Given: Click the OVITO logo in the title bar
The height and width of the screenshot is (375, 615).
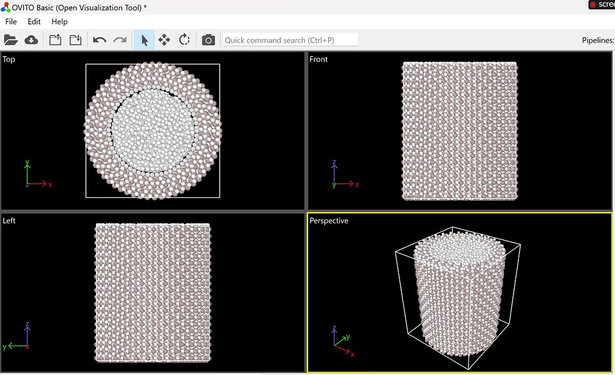Looking at the screenshot, I should coord(6,7).
